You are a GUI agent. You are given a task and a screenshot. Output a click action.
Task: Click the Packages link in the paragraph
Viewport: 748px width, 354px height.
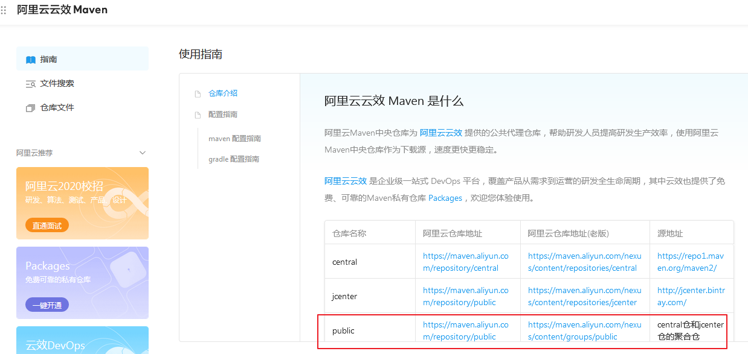coord(445,198)
